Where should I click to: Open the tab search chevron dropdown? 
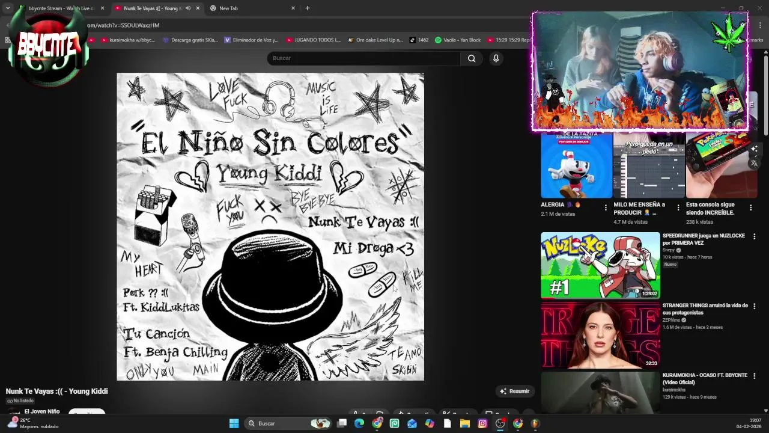8,8
